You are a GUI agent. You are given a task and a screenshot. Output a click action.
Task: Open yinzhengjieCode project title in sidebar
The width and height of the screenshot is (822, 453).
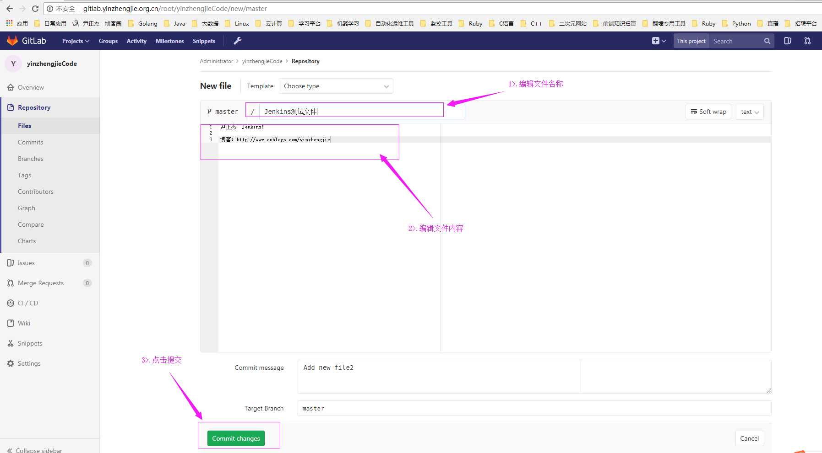[x=52, y=64]
